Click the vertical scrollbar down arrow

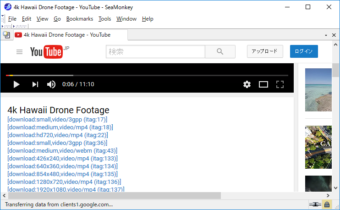pos(336,188)
